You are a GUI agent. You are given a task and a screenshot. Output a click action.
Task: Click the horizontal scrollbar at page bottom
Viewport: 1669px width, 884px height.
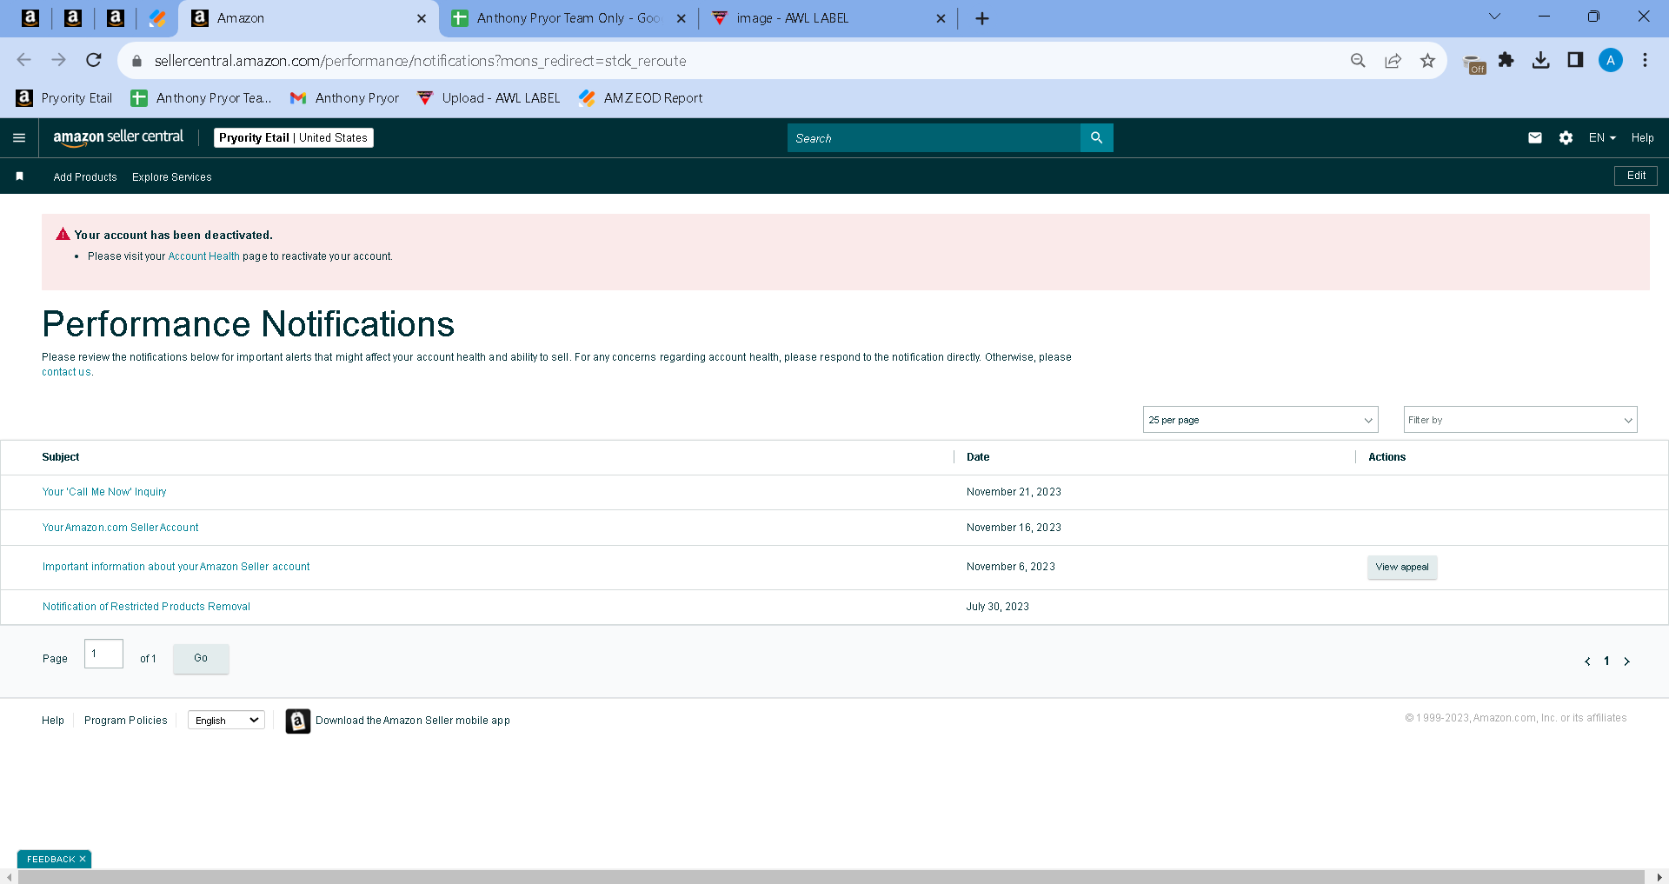tap(831, 877)
